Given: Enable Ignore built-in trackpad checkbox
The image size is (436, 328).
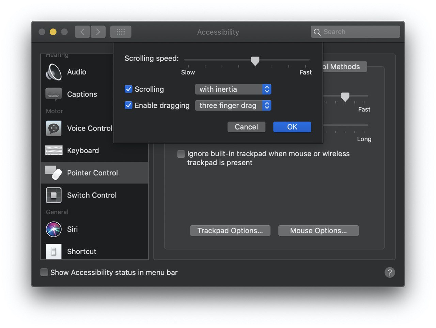Looking at the screenshot, I should [181, 154].
